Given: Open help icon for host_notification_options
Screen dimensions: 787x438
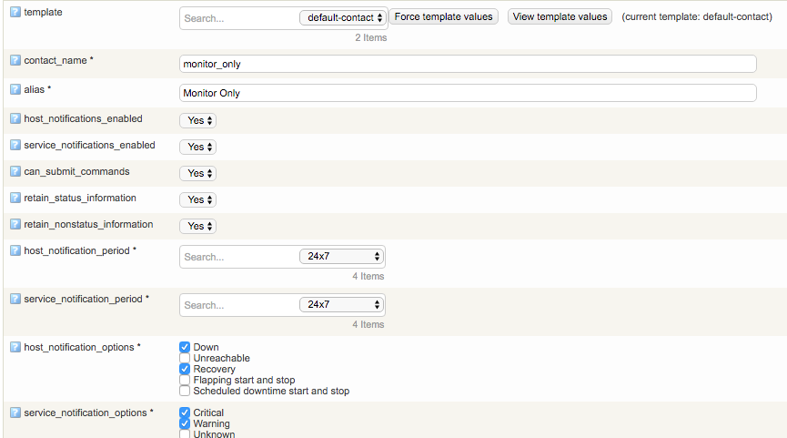Looking at the screenshot, I should coord(15,347).
